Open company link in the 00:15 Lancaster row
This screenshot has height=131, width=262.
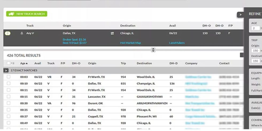[192, 97]
